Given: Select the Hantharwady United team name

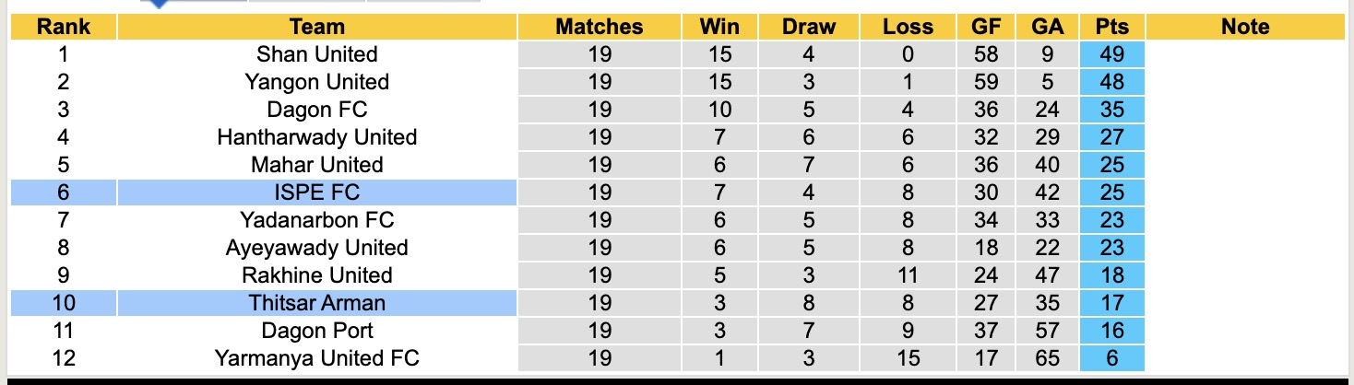Looking at the screenshot, I should [x=316, y=137].
